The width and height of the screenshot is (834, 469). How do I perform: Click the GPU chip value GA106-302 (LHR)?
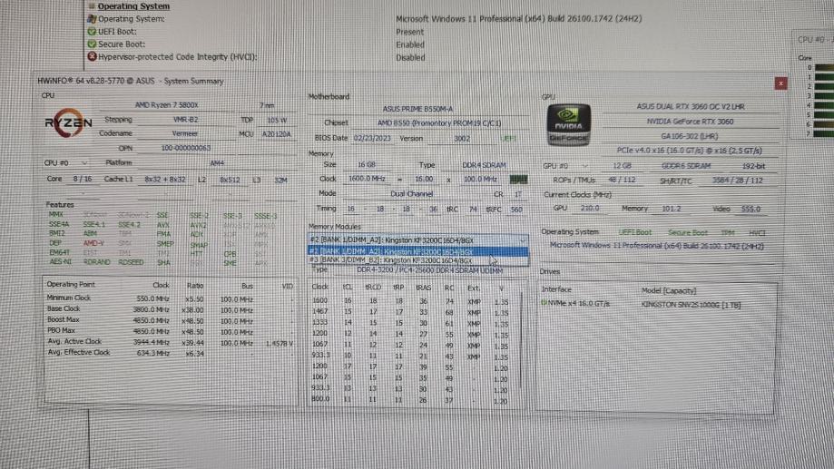tap(689, 136)
